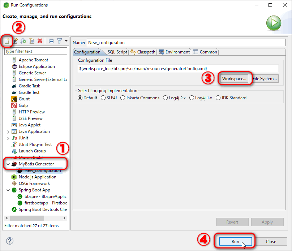Click the Workspace... browse button
The width and height of the screenshot is (292, 251).
pos(234,79)
